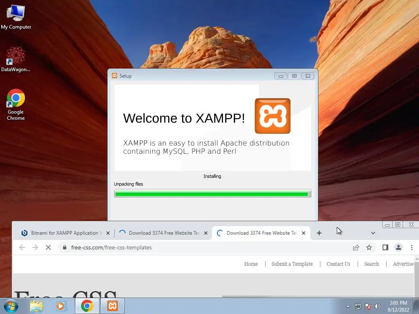Close the middle Download 3374 tab
The width and height of the screenshot is (419, 314).
click(206, 233)
